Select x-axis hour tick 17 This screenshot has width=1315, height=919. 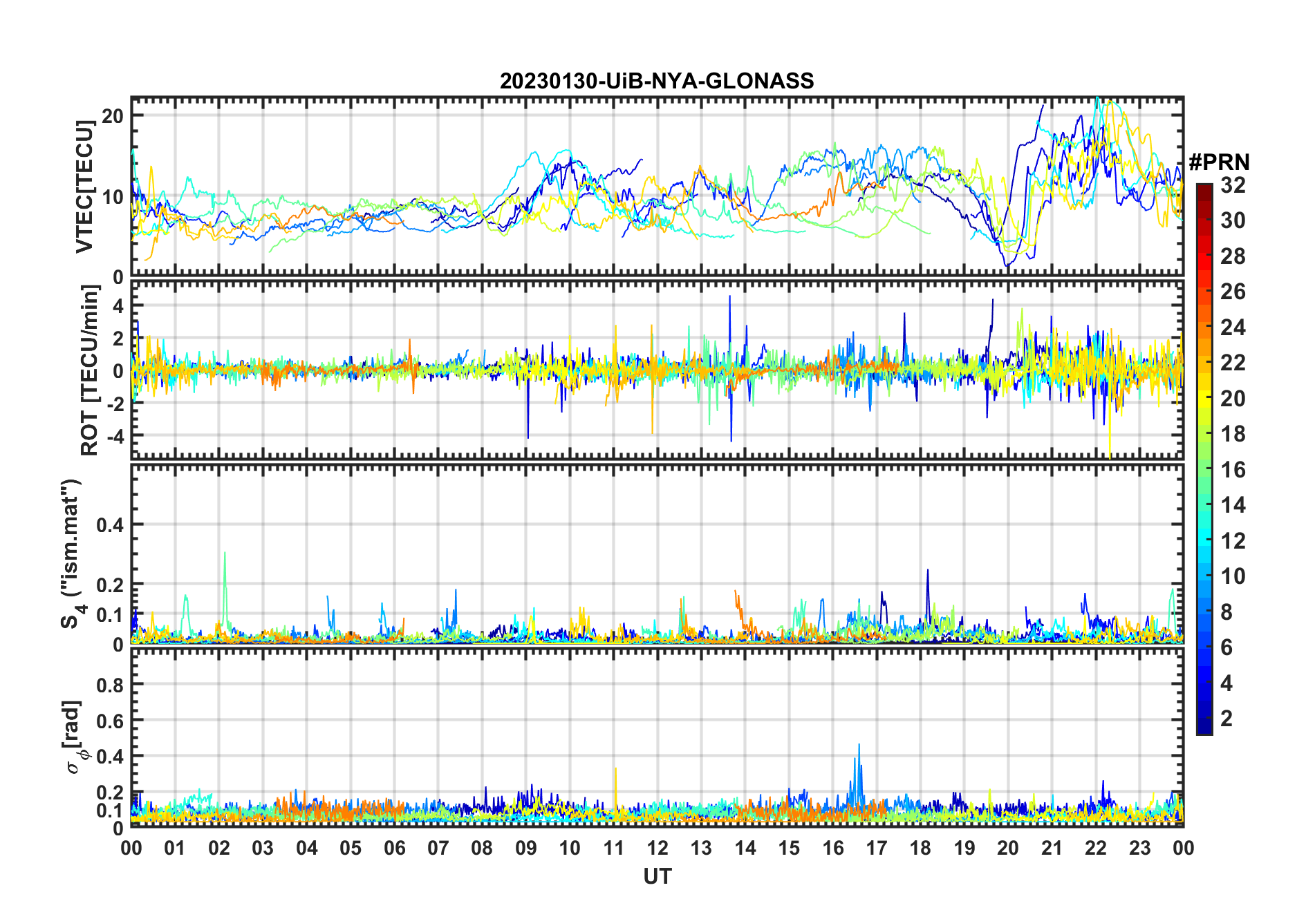click(x=877, y=848)
